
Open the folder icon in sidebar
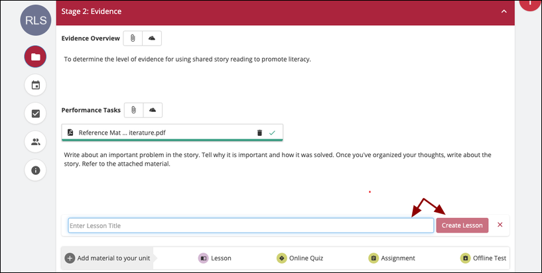[x=35, y=56]
